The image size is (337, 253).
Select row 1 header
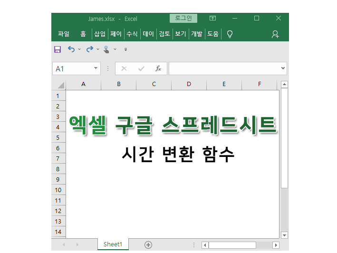click(58, 96)
